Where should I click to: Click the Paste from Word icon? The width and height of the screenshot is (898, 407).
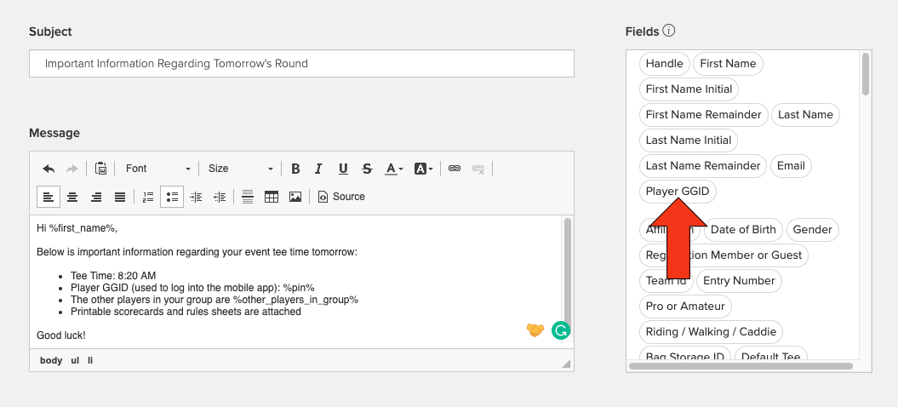100,169
